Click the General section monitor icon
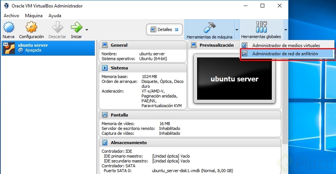This screenshot has height=174, width=336. click(x=105, y=45)
